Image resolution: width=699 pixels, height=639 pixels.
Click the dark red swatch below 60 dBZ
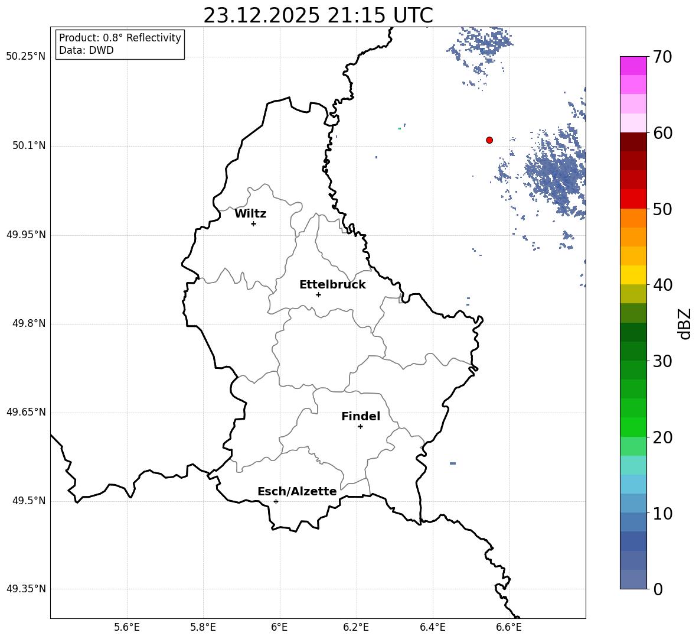point(633,142)
